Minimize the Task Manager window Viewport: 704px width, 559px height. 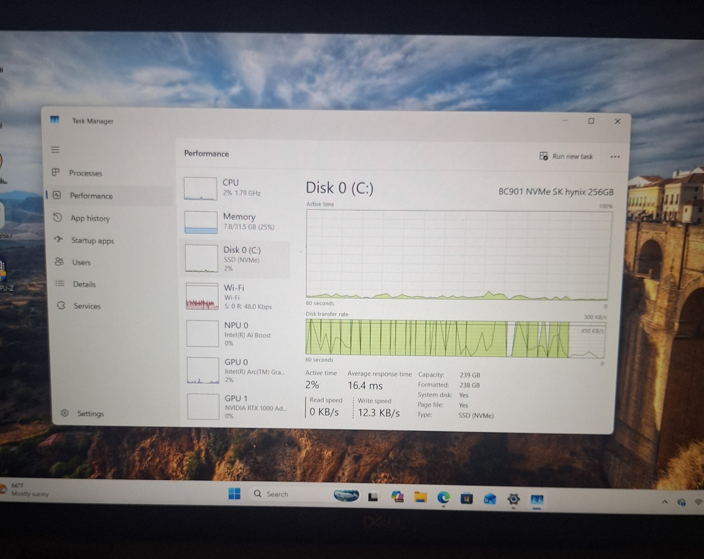(565, 120)
